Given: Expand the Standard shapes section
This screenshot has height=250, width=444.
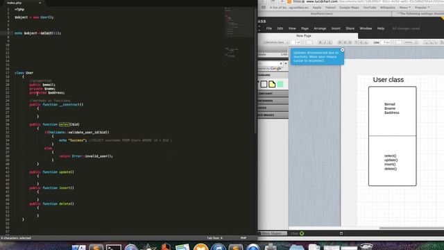Looking at the screenshot, I should 273,75.
